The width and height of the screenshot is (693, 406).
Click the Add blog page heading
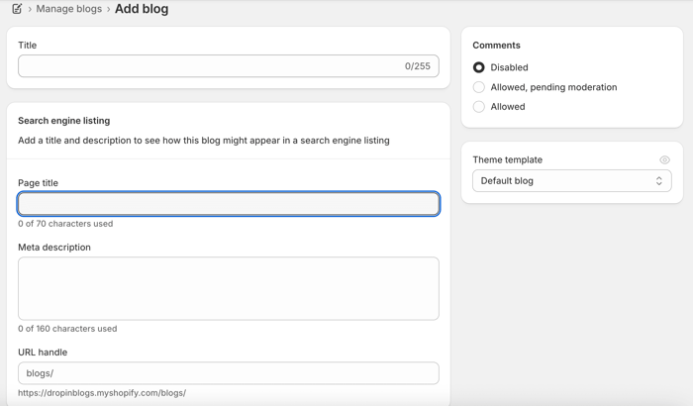(142, 9)
